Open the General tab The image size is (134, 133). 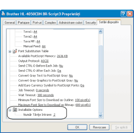tap(10, 23)
